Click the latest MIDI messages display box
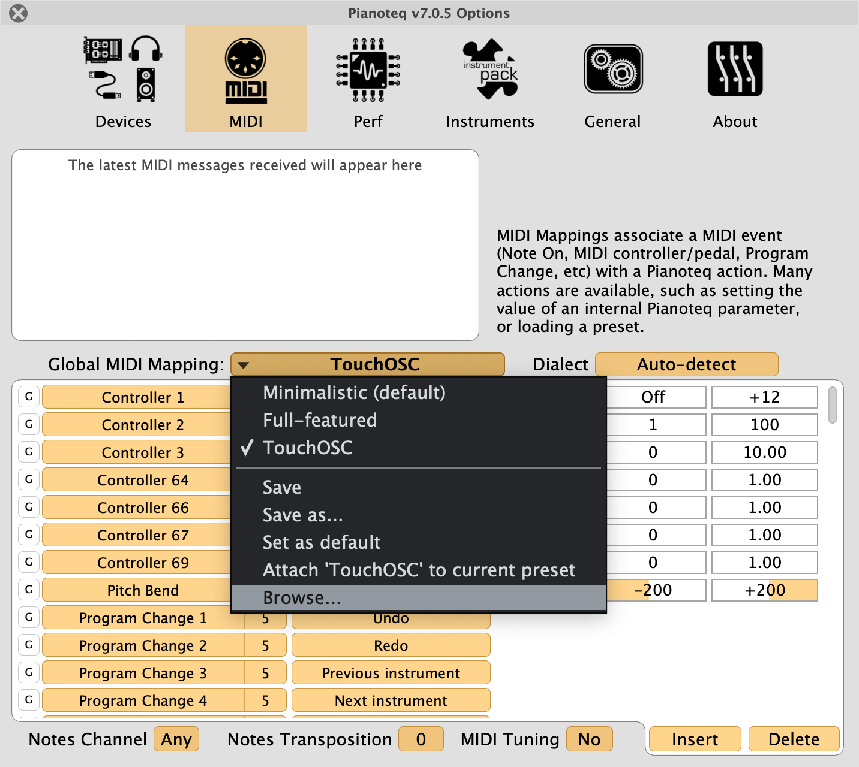 pos(245,245)
